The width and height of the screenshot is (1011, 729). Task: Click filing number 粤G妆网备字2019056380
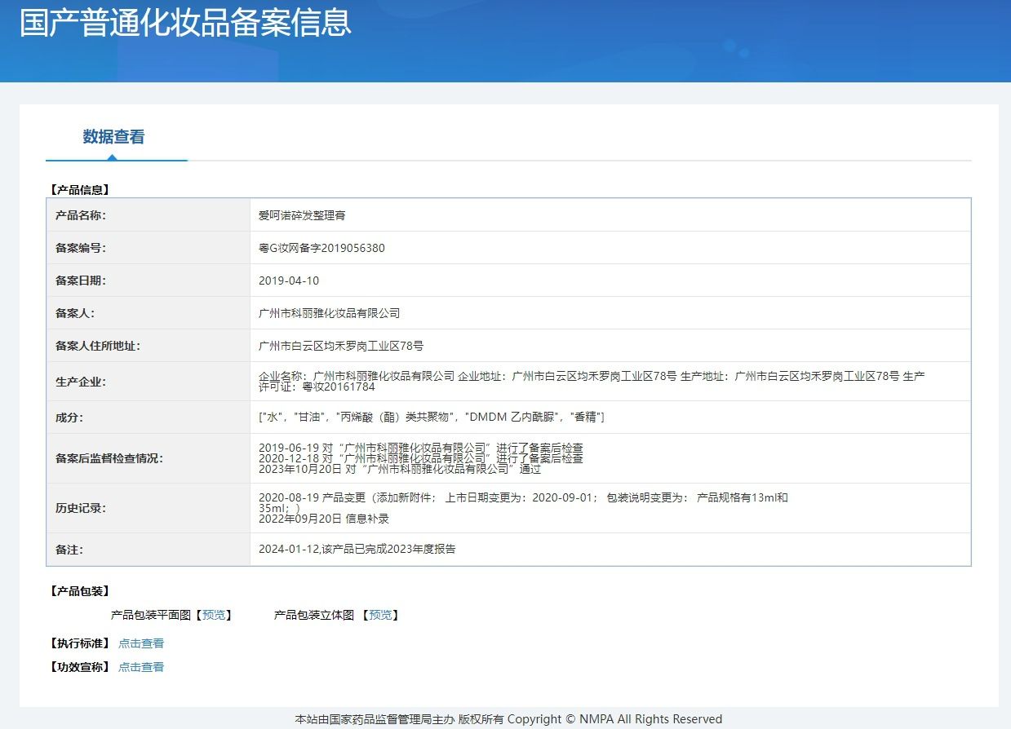pyautogui.click(x=321, y=248)
